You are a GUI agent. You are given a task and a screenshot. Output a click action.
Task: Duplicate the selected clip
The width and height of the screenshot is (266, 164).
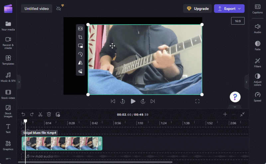point(58,114)
